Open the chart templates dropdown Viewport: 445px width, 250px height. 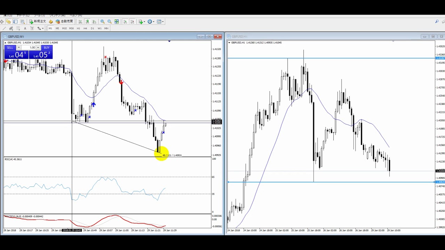(160, 22)
